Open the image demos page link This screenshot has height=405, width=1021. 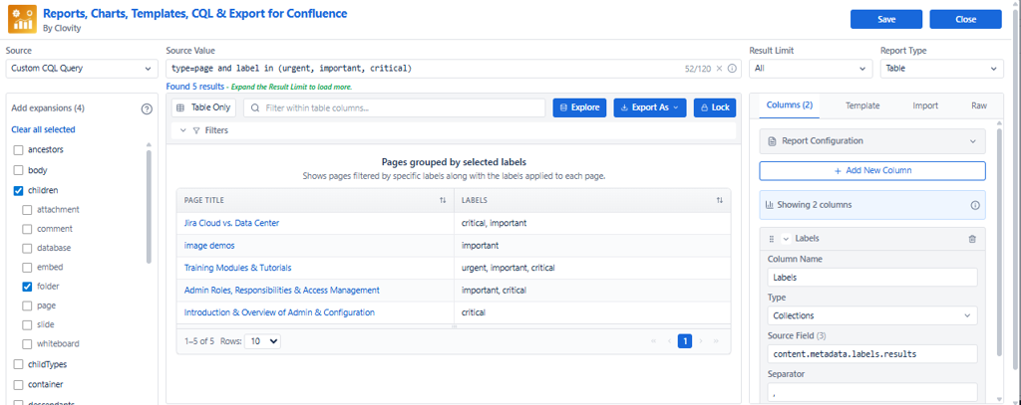pos(209,246)
